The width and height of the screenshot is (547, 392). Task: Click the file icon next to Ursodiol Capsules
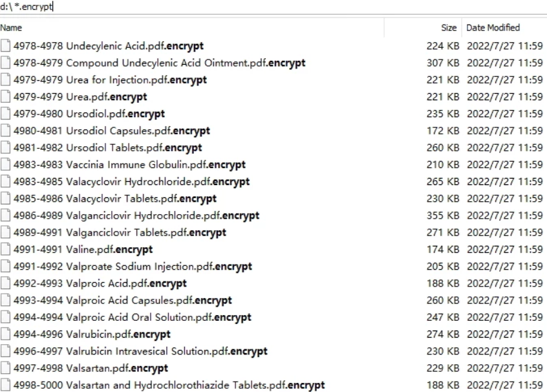(6, 131)
